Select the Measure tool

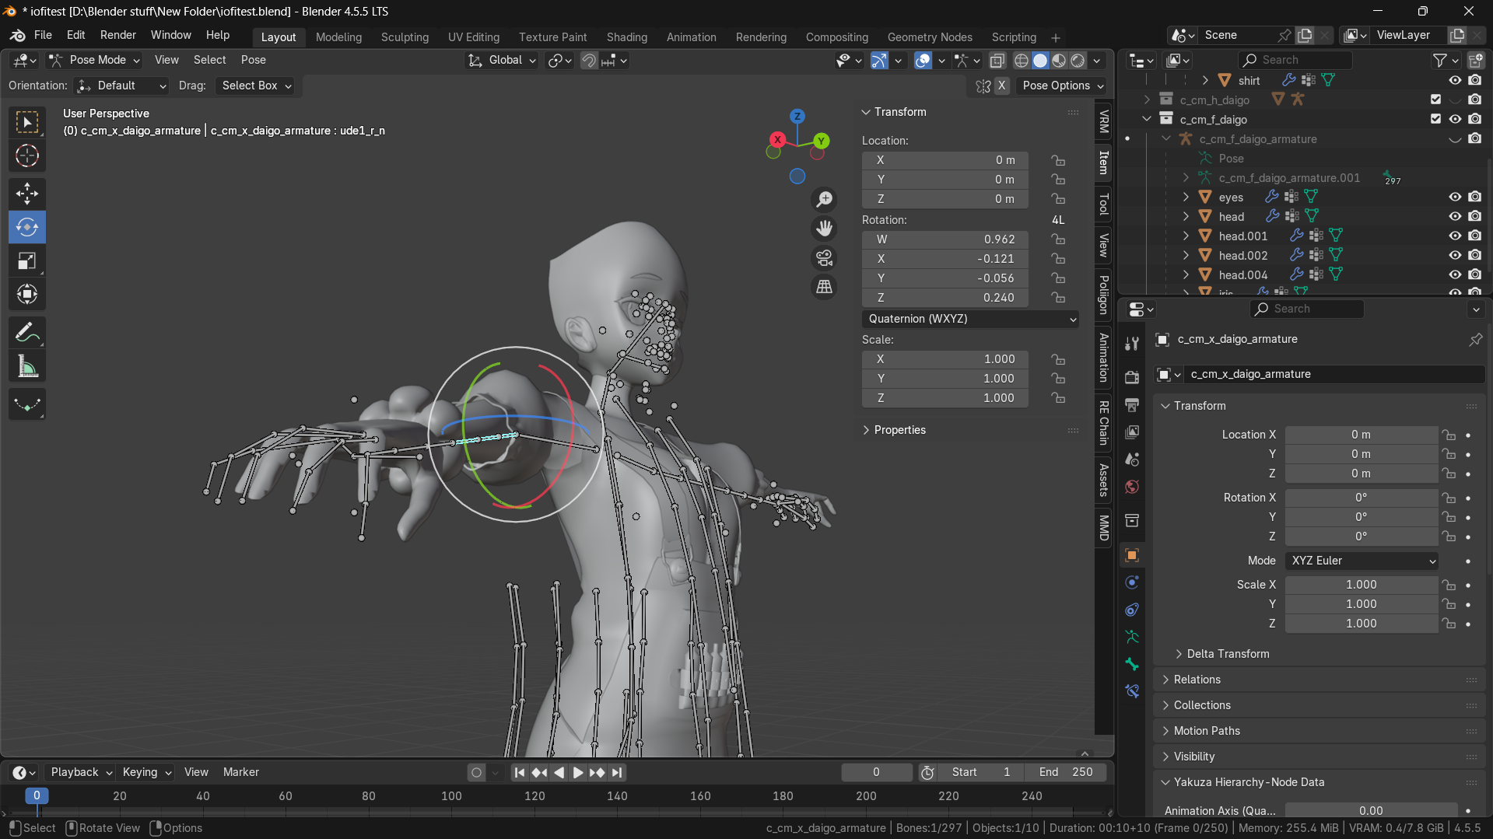tap(27, 367)
